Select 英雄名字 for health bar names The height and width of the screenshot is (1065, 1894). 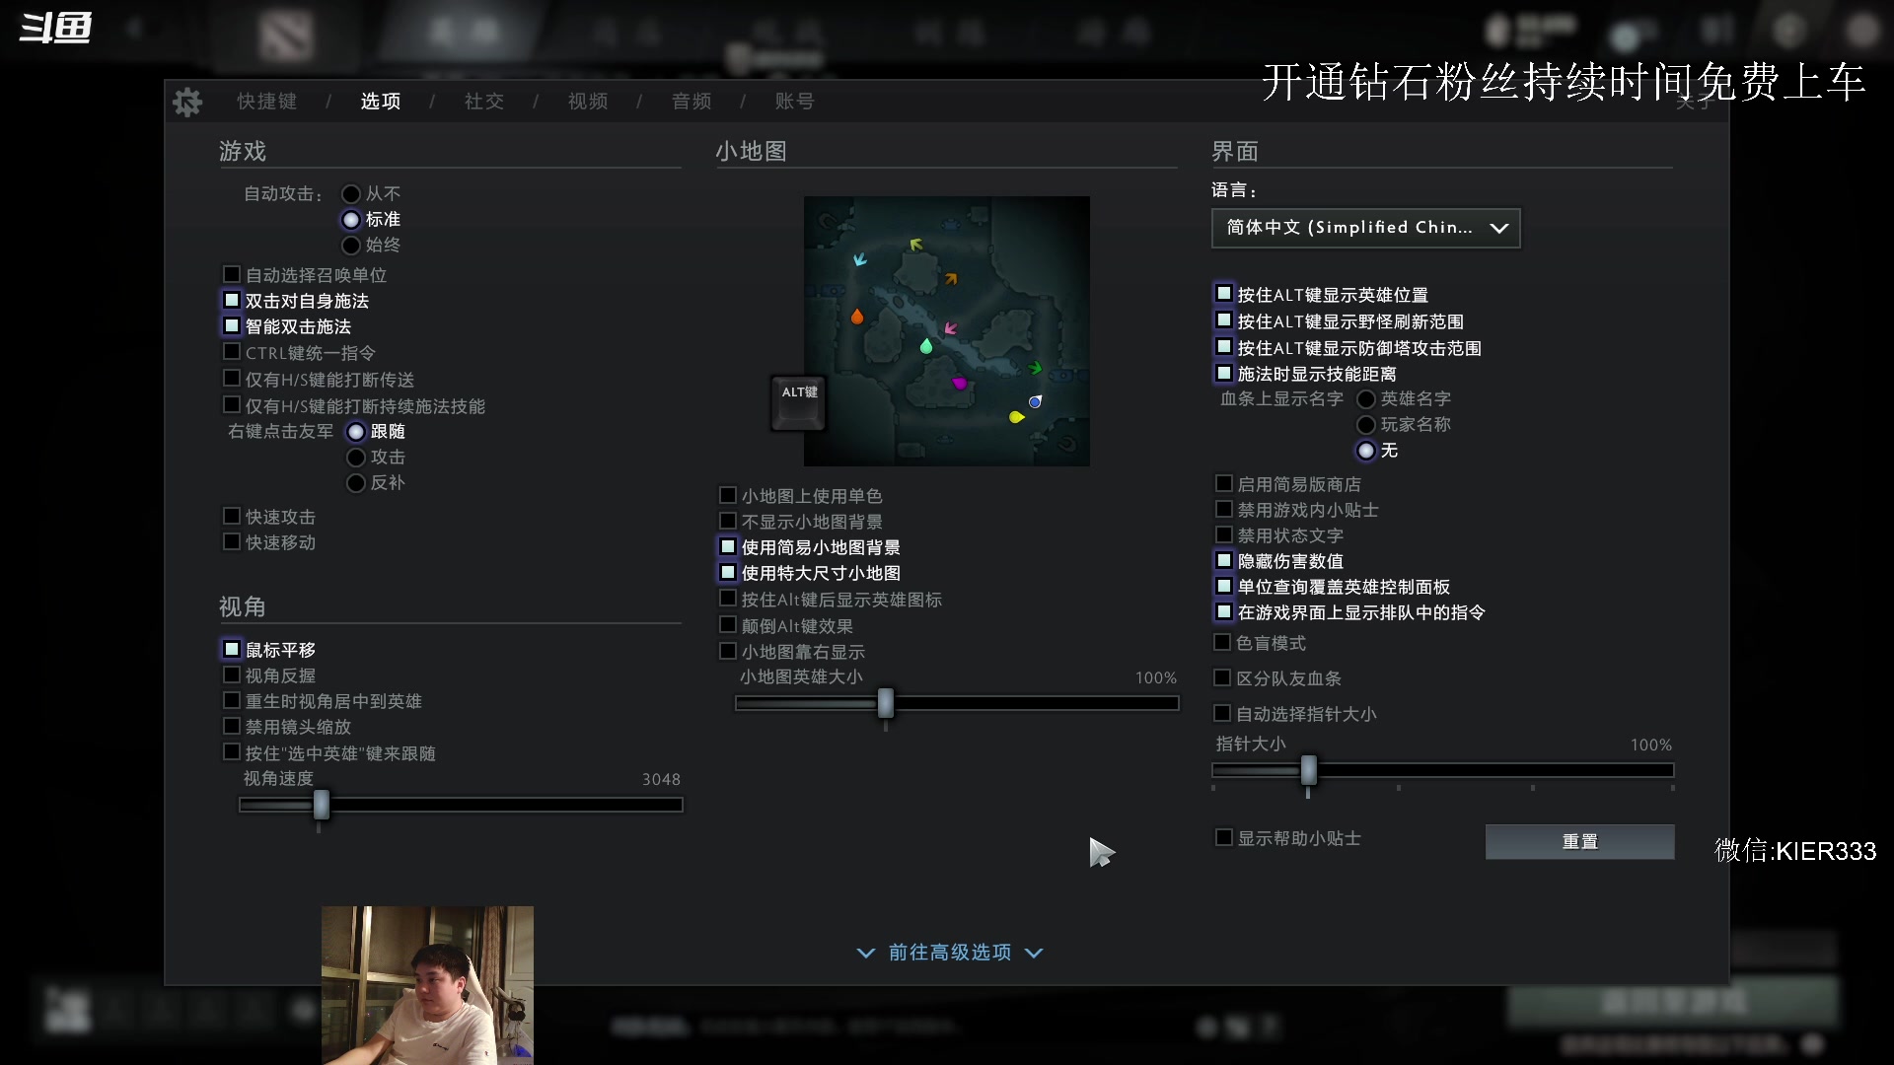(1367, 398)
